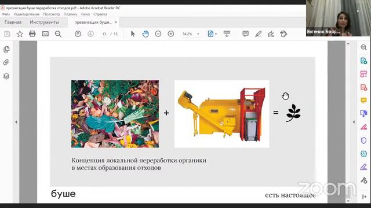Image resolution: width=371 pixels, height=208 pixels.
Task: Go to next page arrow
Action: [90, 34]
